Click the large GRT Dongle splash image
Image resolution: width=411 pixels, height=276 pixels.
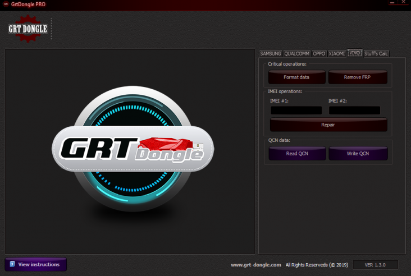point(133,149)
